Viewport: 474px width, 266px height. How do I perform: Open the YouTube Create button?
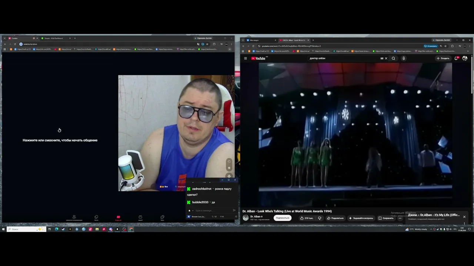(x=443, y=58)
